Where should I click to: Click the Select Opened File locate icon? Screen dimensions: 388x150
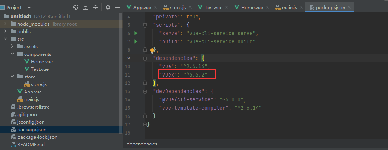(76, 7)
